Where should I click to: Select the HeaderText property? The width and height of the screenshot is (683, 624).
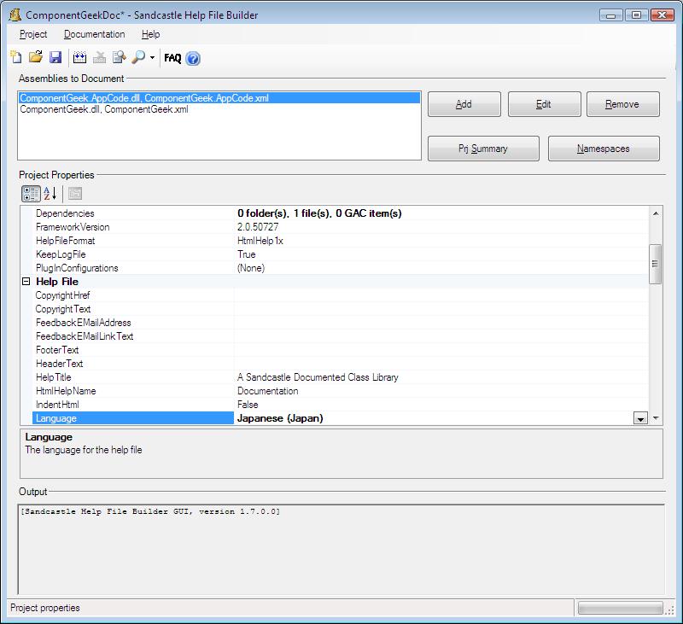(x=59, y=364)
